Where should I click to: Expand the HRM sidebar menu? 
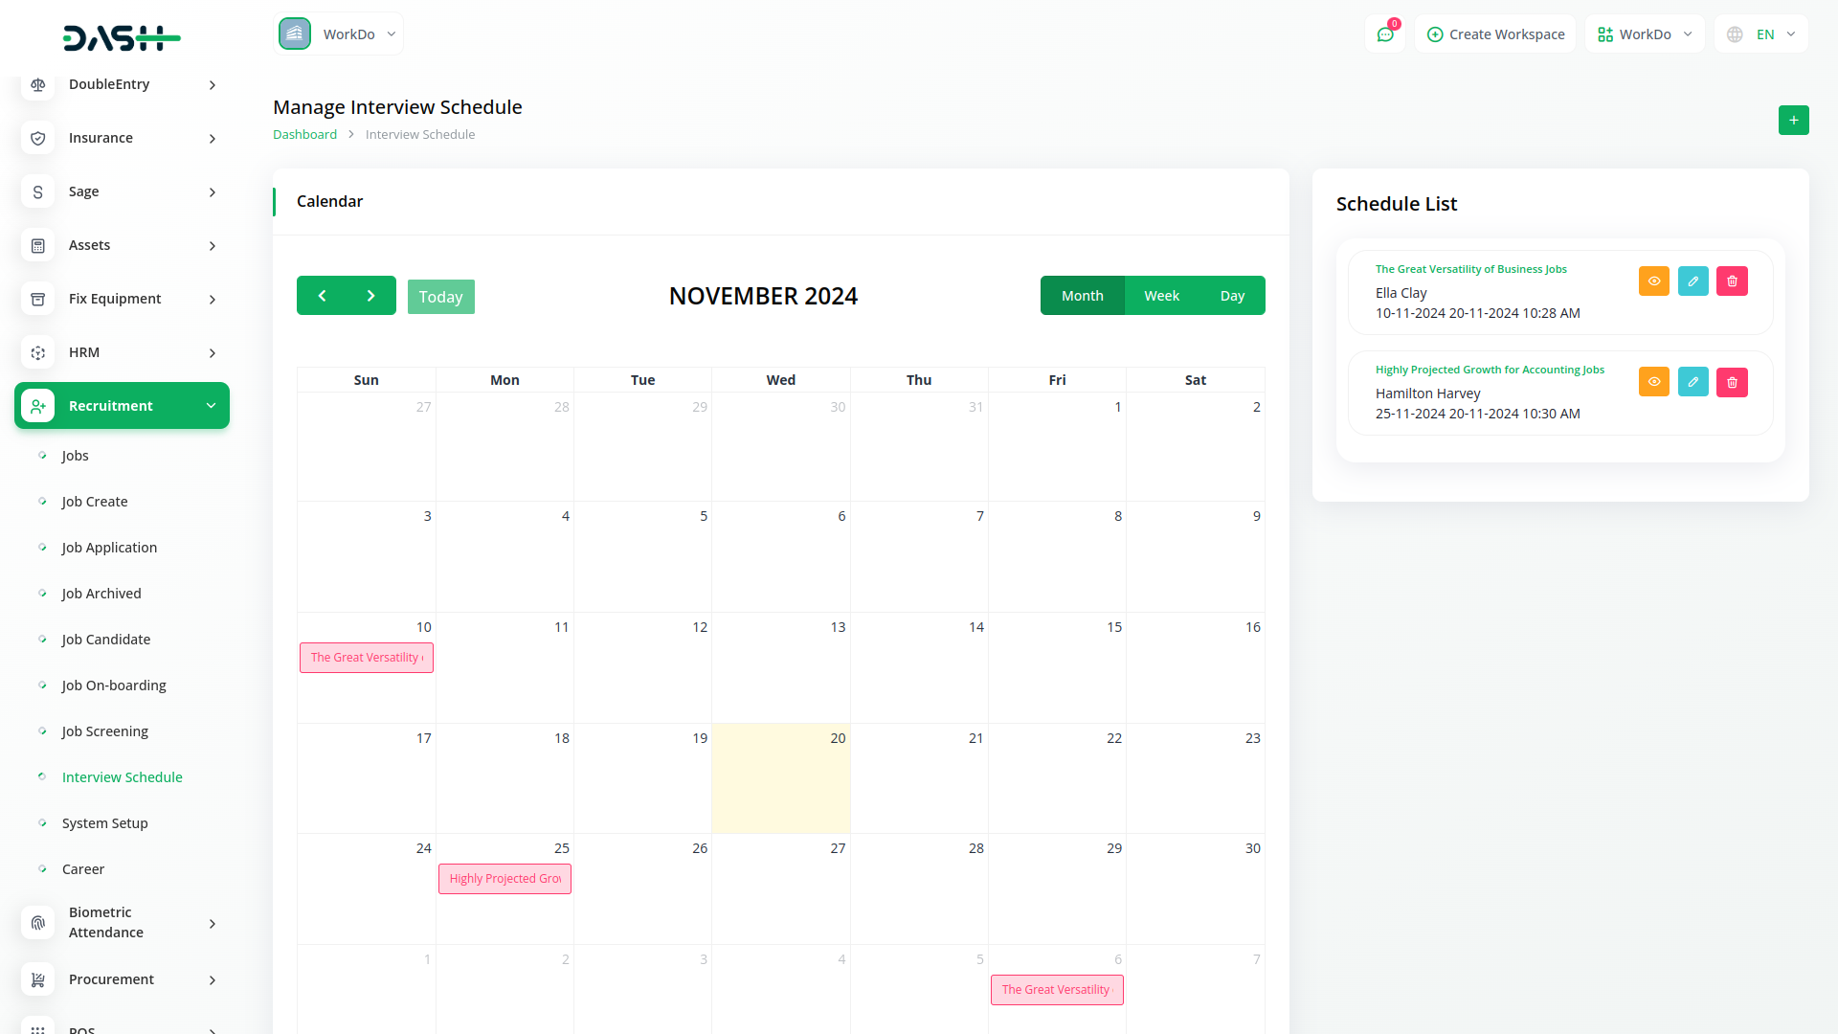click(123, 352)
